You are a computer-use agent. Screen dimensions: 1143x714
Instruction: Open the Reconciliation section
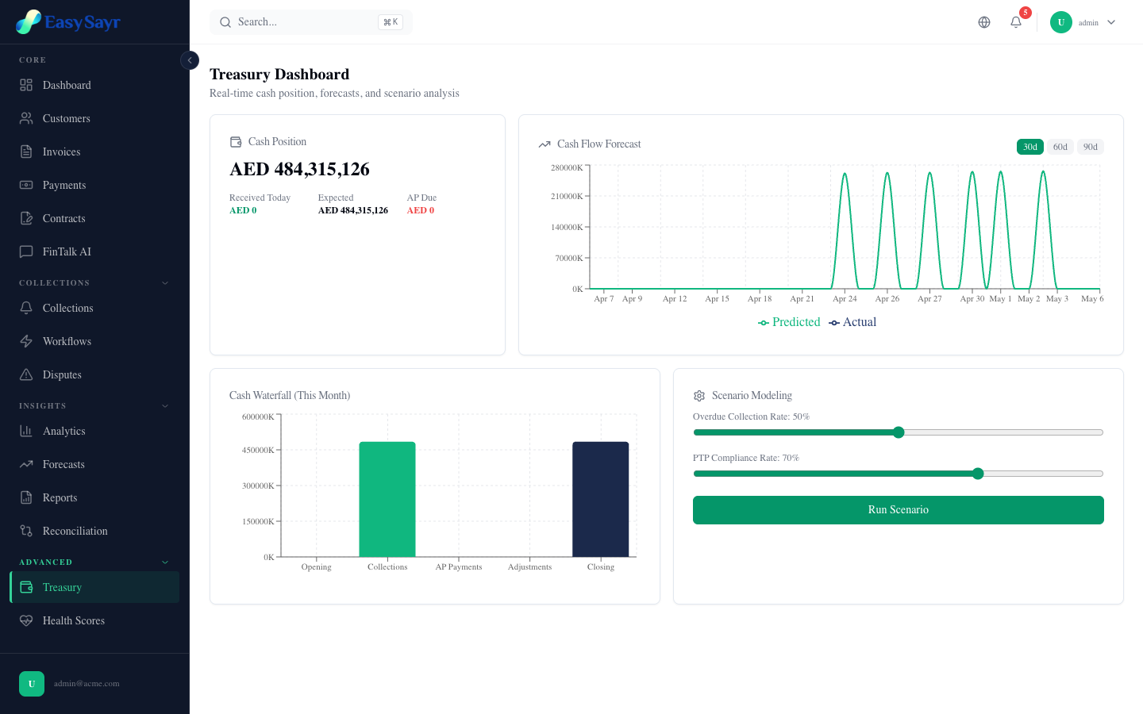pos(75,531)
